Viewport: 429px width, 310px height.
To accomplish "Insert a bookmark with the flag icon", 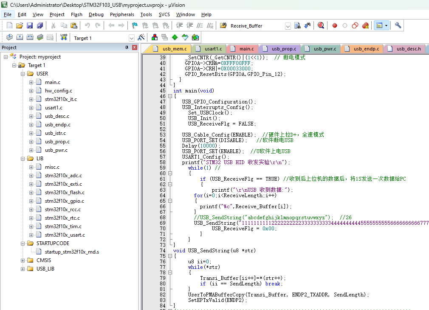I will [x=135, y=26].
